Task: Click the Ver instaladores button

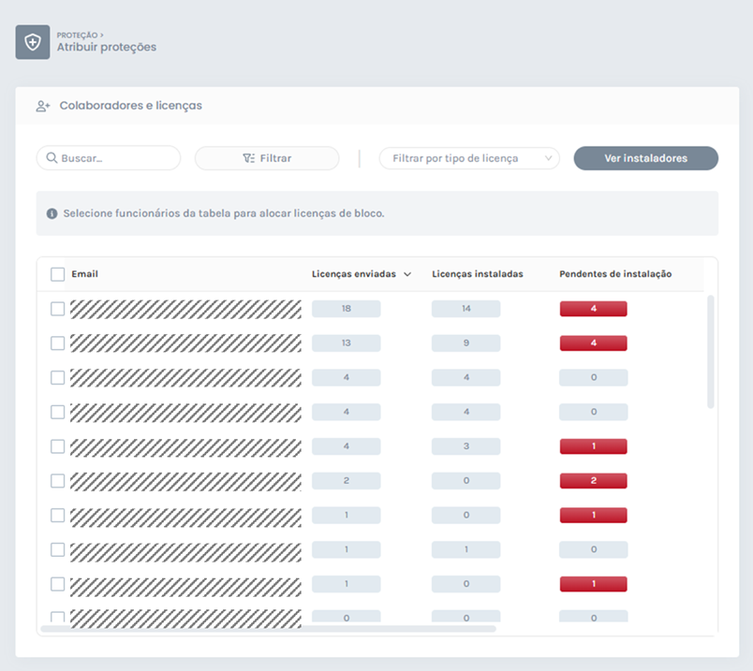Action: tap(645, 158)
